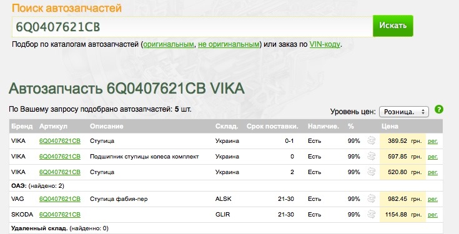
Task: Click the Автозапчасть 6Q0407621CB VIKA heading
Action: coord(126,89)
